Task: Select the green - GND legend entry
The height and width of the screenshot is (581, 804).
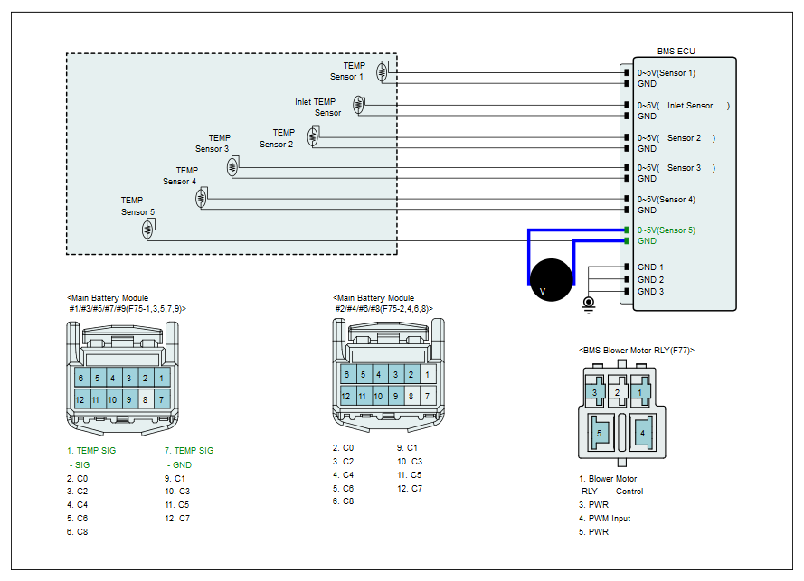Action: pos(179,465)
